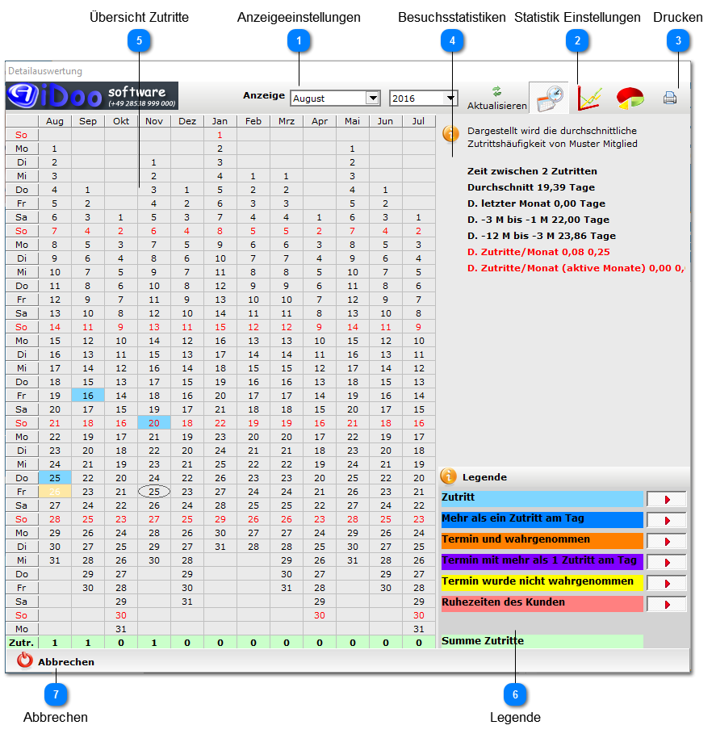716x738 pixels.
Task: Click the purple Termin mit mehr als 1 Zutritt swatch
Action: pos(542,562)
